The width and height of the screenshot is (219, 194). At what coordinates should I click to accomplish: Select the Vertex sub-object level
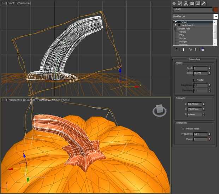click(182, 32)
